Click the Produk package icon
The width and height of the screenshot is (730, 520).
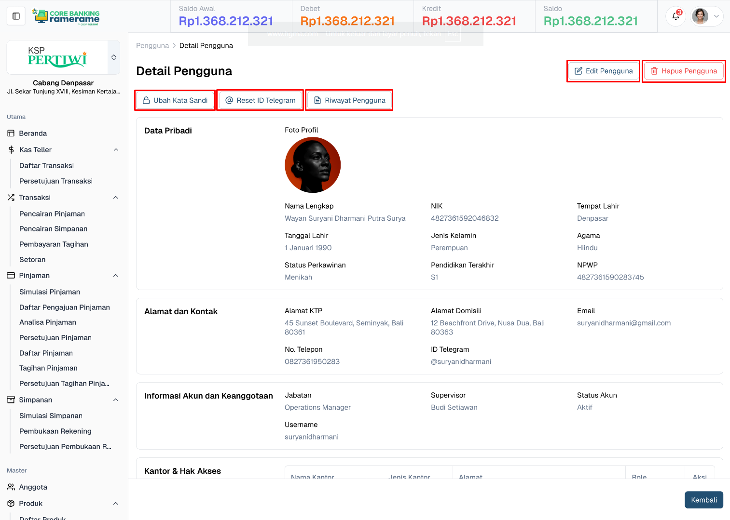11,503
